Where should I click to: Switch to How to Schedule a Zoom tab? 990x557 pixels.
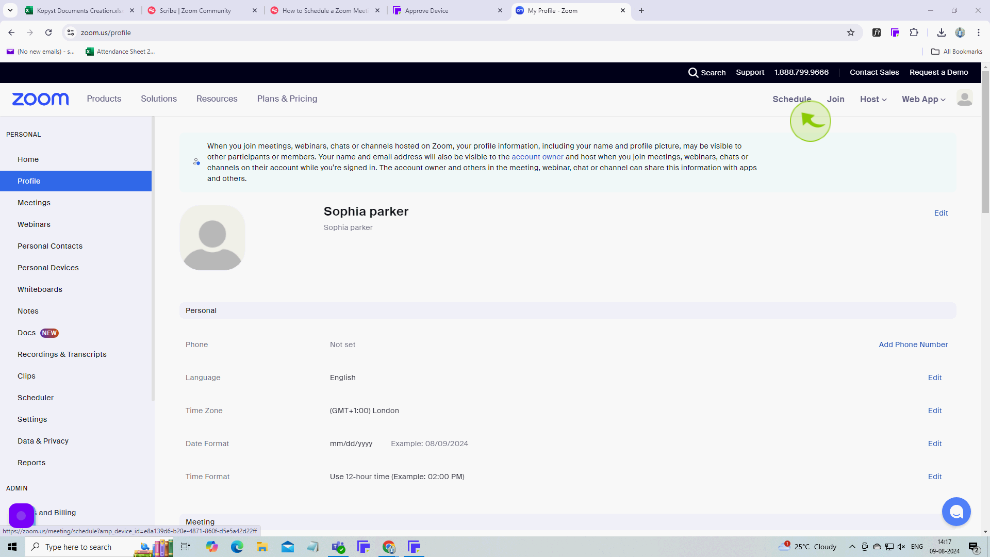325,10
